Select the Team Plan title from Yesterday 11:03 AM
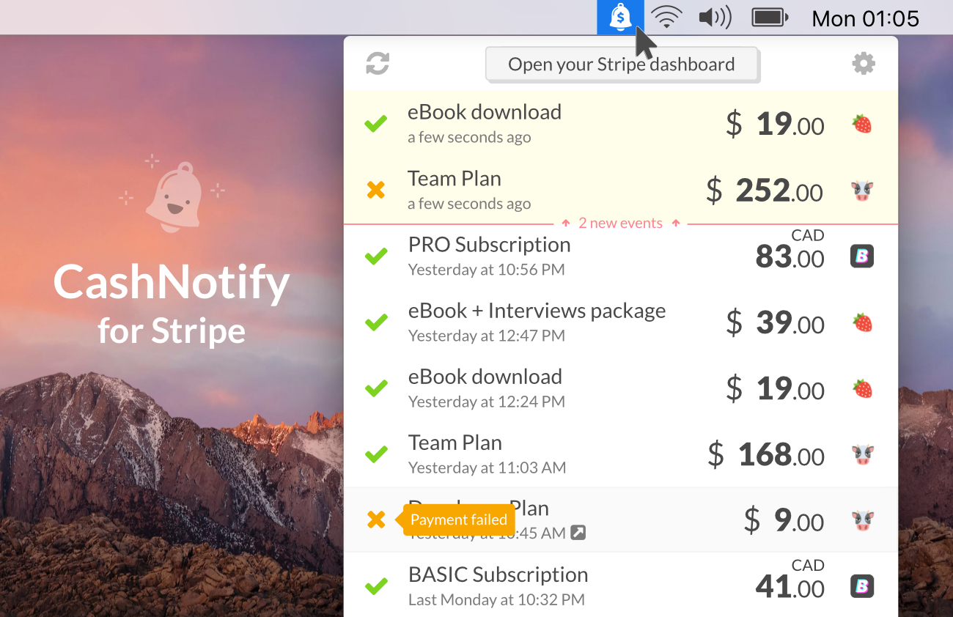Image resolution: width=953 pixels, height=617 pixels. (x=455, y=443)
